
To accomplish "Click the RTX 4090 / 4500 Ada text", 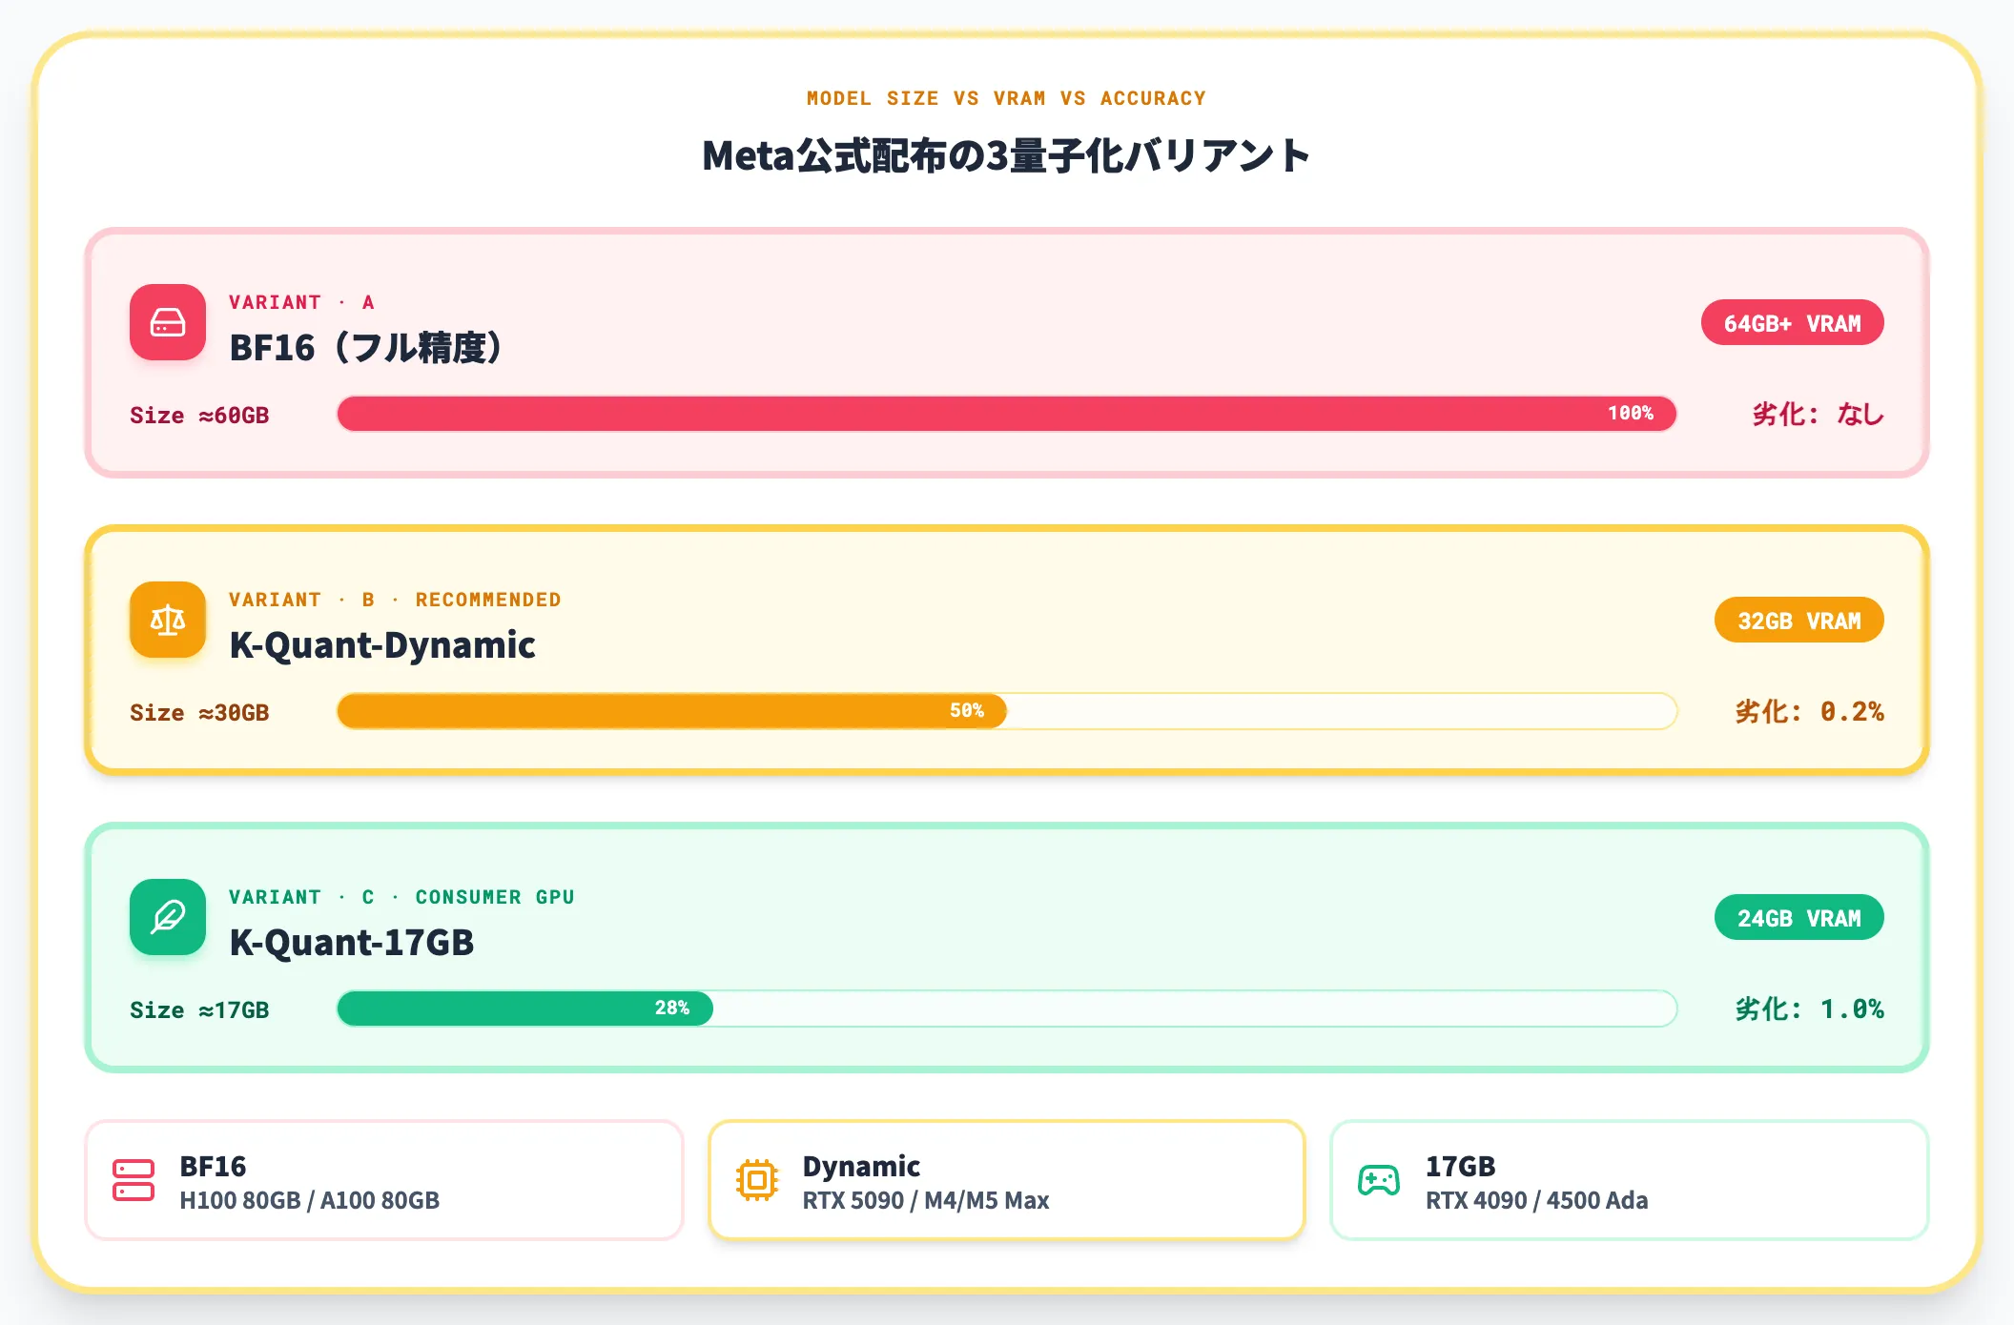I will pos(1537,1200).
